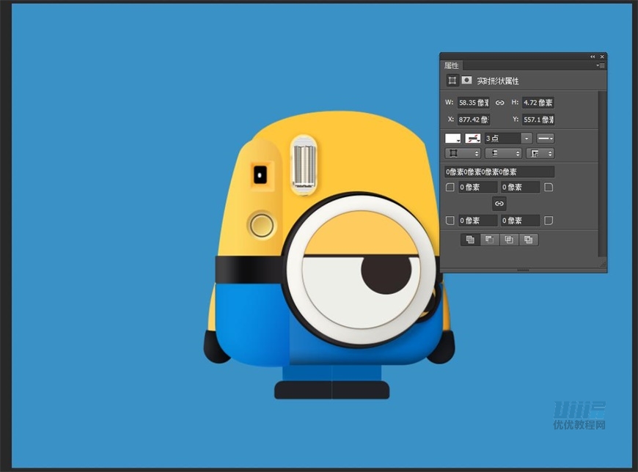Image resolution: width=638 pixels, height=472 pixels.
Task: Open the white fill color swatch
Action: (453, 138)
